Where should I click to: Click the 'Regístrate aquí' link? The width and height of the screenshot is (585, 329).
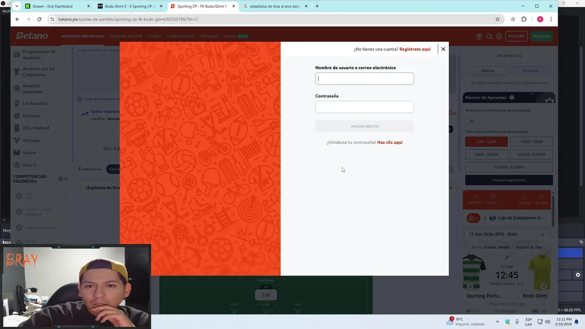[415, 49]
